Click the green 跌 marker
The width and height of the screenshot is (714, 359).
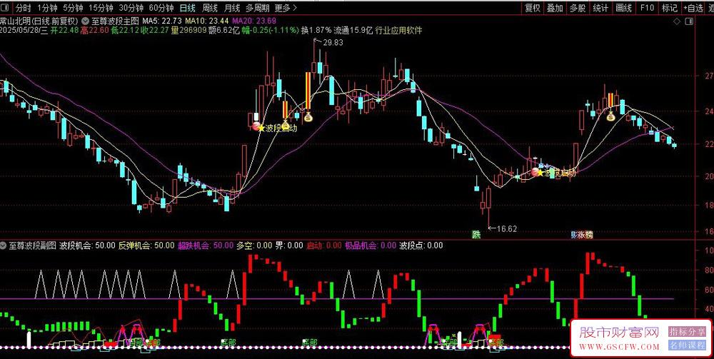pyautogui.click(x=476, y=235)
